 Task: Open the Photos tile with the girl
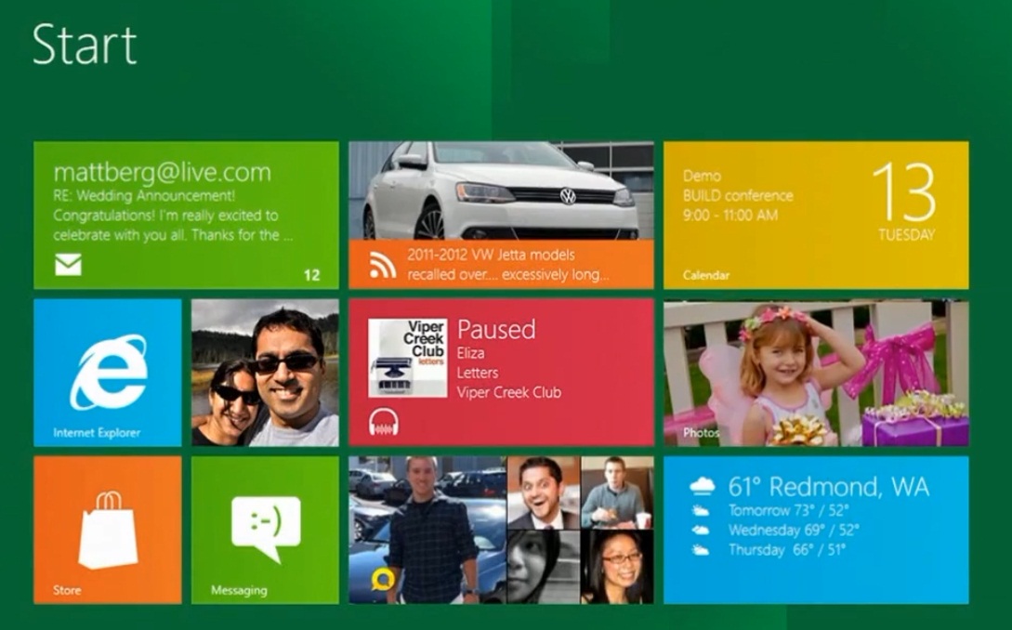coord(816,373)
